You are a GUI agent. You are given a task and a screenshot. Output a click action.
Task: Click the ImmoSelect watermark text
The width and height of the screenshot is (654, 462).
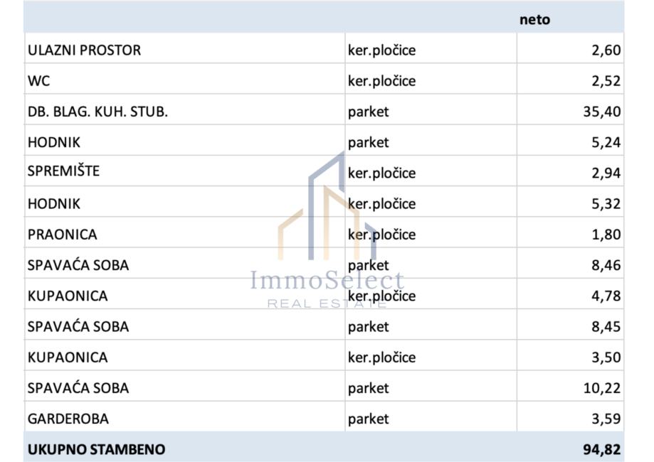[x=327, y=280]
